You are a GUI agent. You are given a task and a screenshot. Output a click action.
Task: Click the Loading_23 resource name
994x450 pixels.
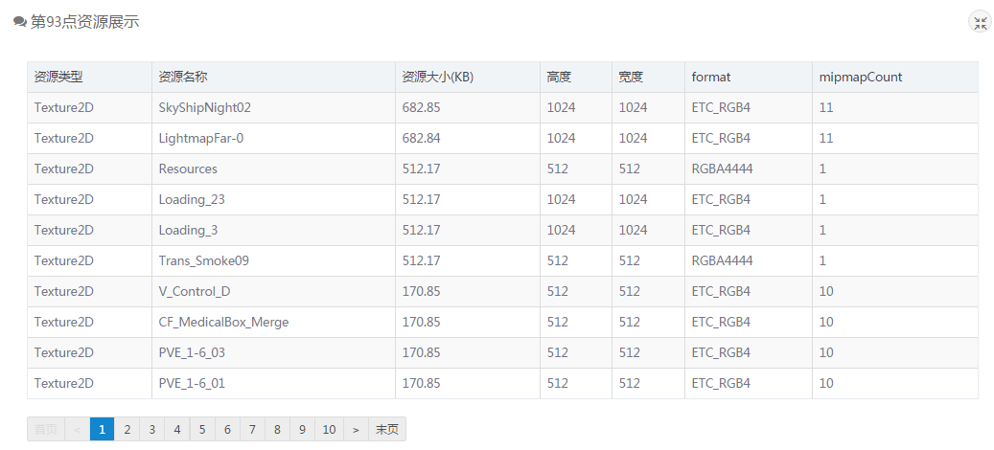coord(192,199)
